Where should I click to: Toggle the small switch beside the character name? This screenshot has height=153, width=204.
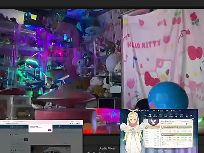click(187, 124)
